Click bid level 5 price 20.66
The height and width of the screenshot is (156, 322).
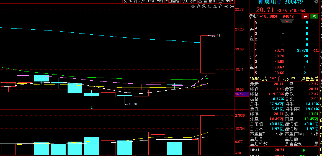click(279, 73)
